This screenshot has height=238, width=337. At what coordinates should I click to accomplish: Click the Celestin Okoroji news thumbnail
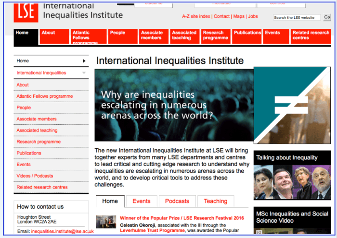106,221
